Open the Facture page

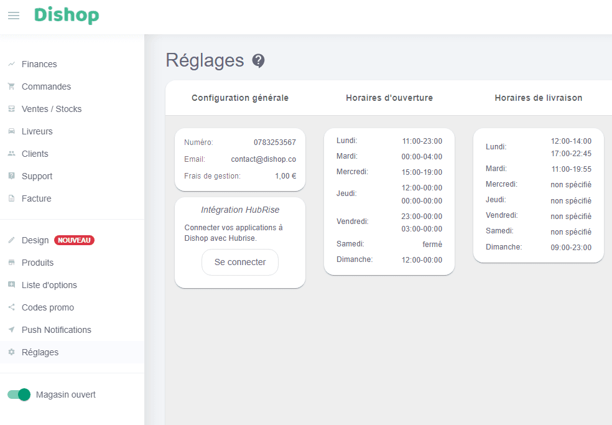[36, 198]
